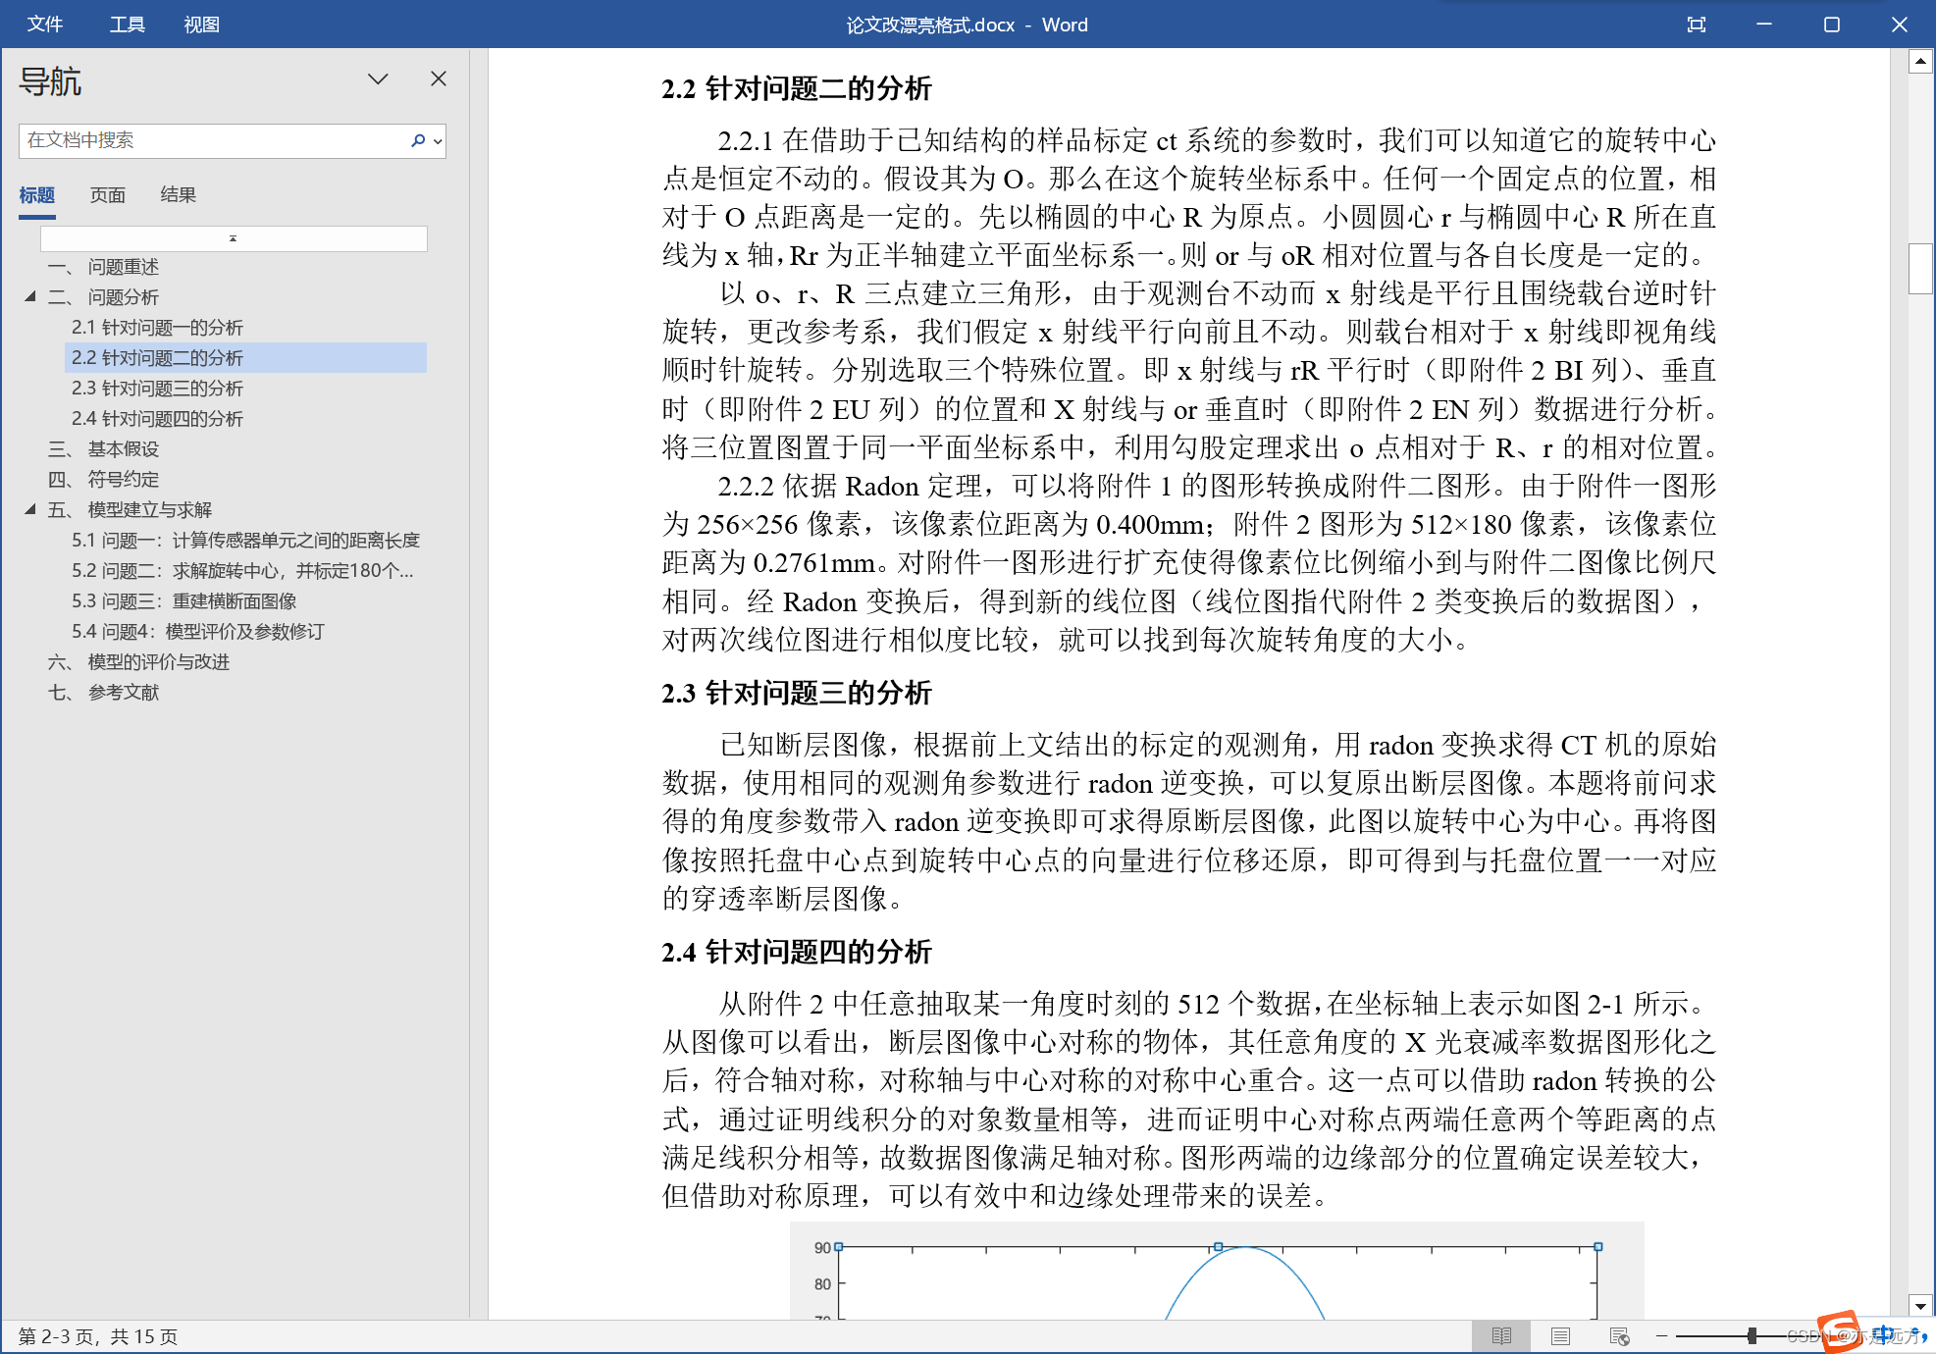Click the Sogou input method icon
Viewport: 1936px width, 1354px height.
(1838, 1332)
